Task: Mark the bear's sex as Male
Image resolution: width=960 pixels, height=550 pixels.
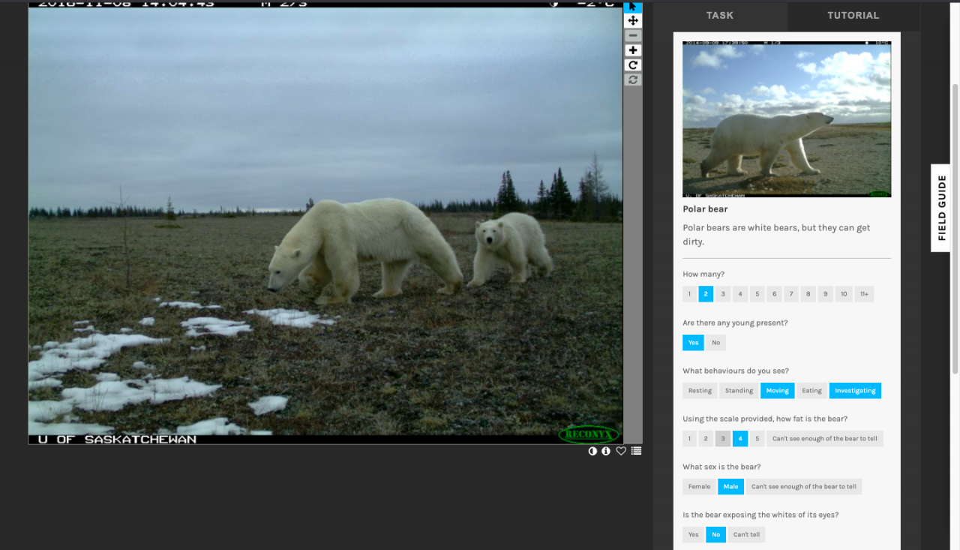Action: click(731, 487)
